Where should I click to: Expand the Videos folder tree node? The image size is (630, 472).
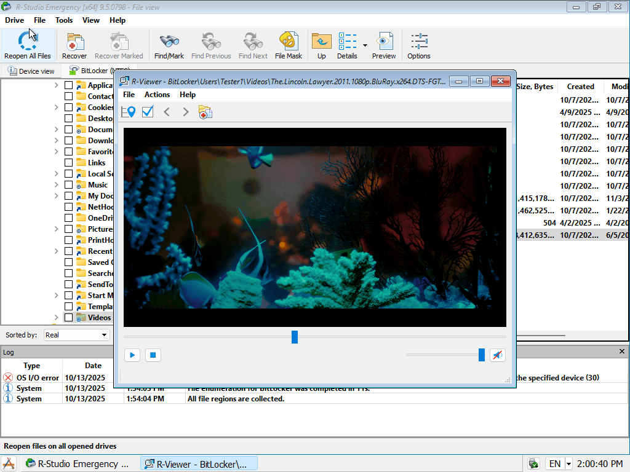click(56, 318)
